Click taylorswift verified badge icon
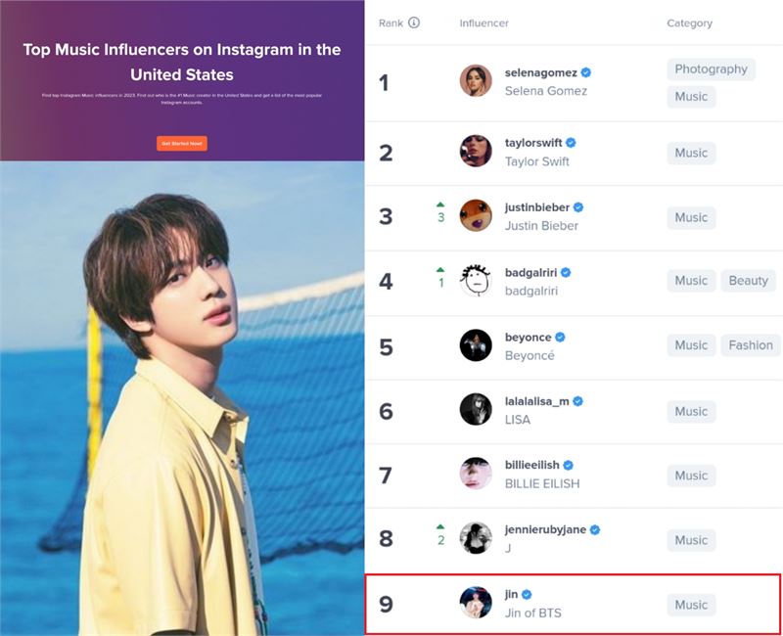The height and width of the screenshot is (636, 783). pos(571,143)
